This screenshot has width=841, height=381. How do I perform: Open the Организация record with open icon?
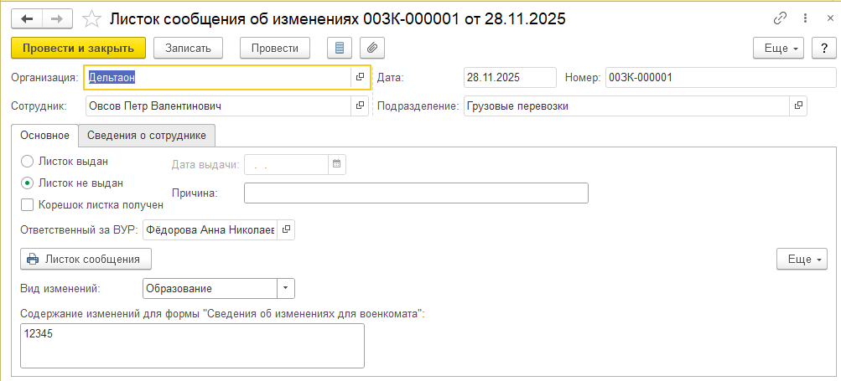[360, 77]
